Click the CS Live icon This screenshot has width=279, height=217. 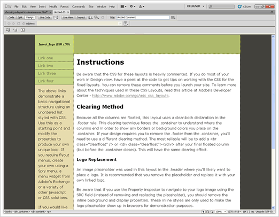[x=239, y=6]
